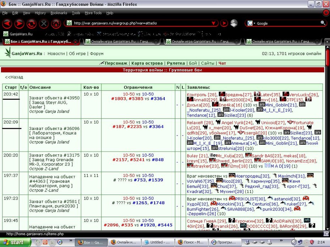
Task: Click the downloads arrow globe icon
Action: [234, 23]
